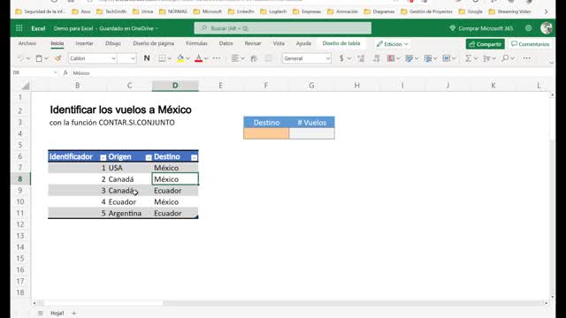Click the file name Demo para Excel

coord(73,28)
